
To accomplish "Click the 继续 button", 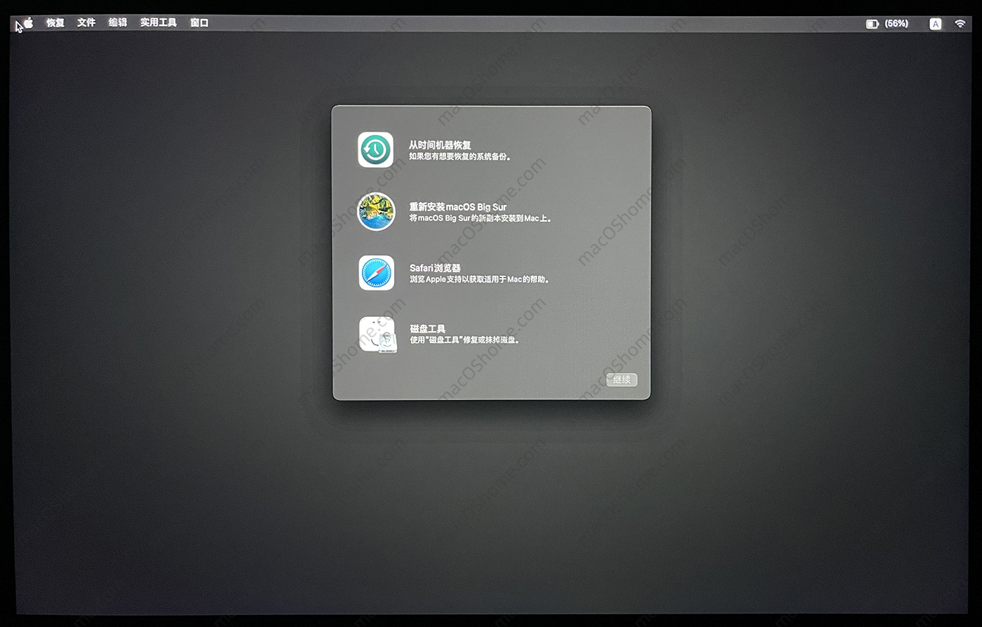I will (x=622, y=379).
